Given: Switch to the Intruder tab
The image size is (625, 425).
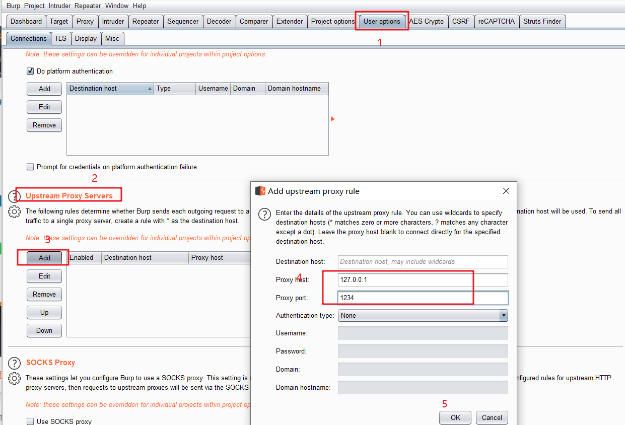Looking at the screenshot, I should (x=113, y=21).
